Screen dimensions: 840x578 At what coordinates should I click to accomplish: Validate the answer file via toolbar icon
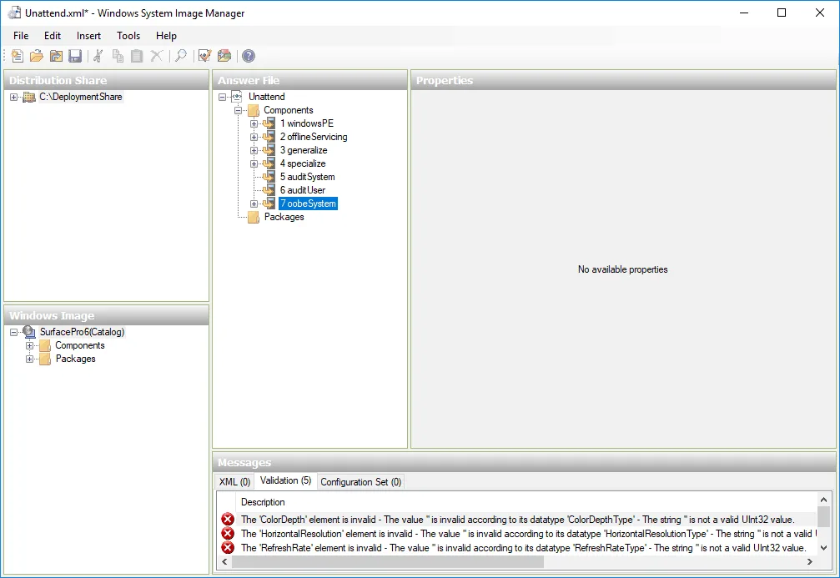[x=204, y=56]
